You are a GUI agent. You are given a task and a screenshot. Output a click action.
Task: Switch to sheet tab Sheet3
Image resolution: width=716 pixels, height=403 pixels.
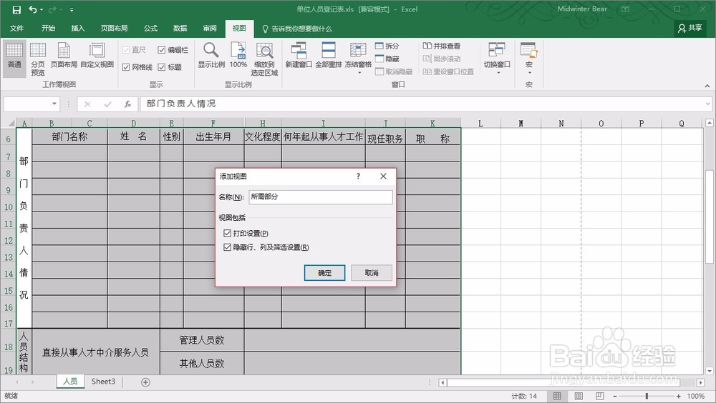[103, 381]
